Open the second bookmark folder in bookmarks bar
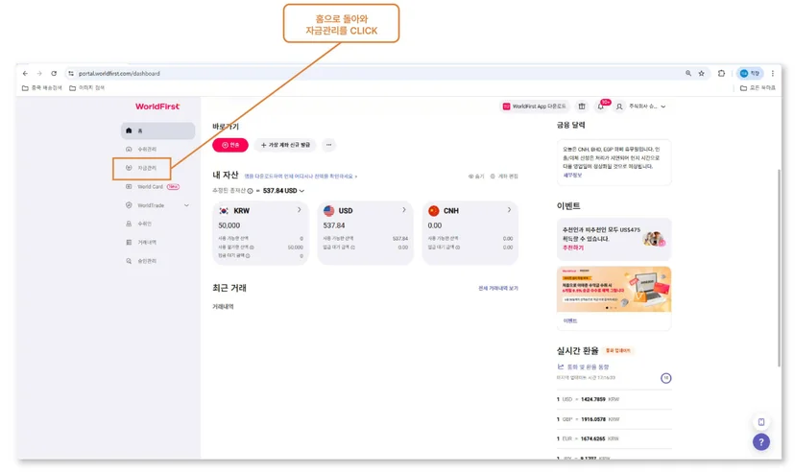 click(x=86, y=88)
